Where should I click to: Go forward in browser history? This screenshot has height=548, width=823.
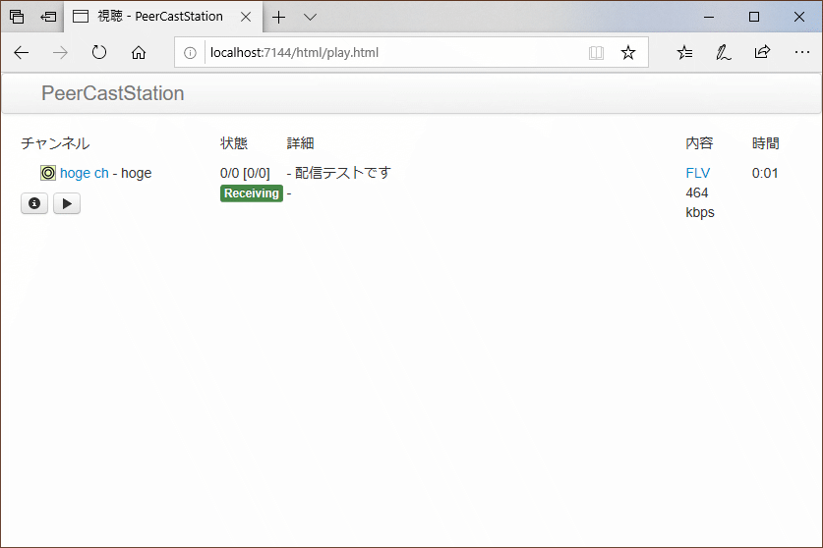pos(60,52)
